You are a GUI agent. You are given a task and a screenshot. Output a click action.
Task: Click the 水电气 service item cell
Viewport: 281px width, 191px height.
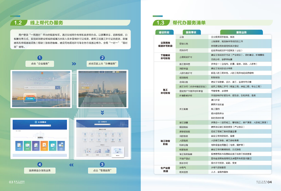coord(192,168)
